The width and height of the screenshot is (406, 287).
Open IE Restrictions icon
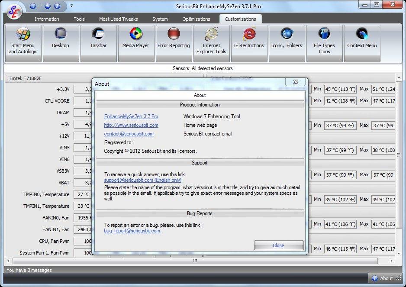pos(249,43)
